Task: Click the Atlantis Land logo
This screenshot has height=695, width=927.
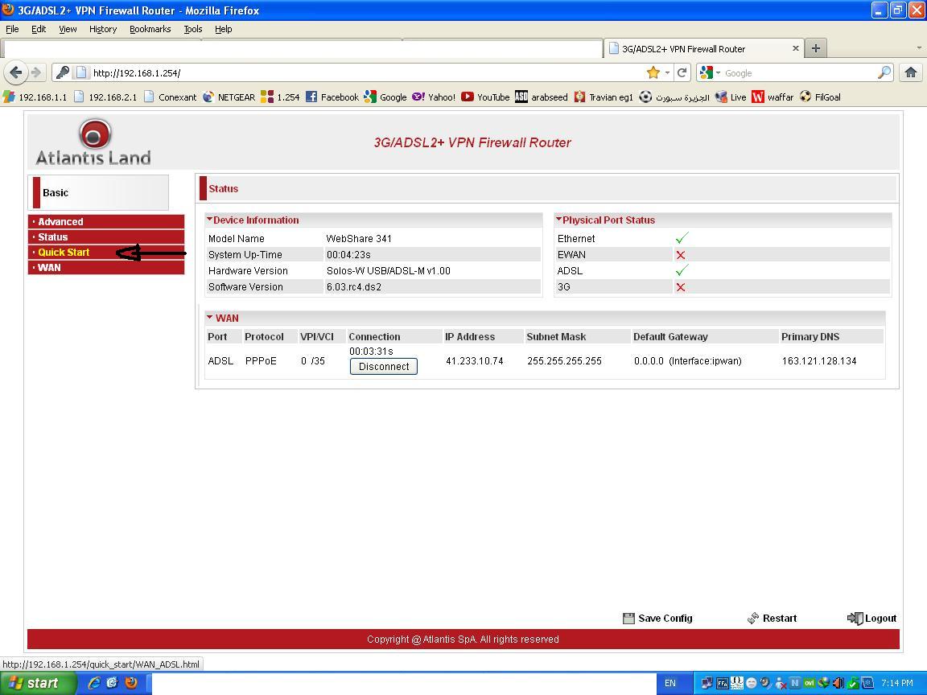Action: coord(93,142)
